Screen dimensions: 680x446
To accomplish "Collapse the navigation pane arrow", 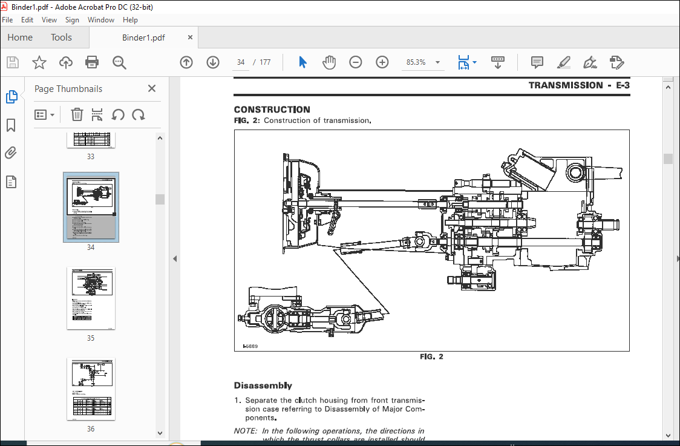I will (x=175, y=259).
